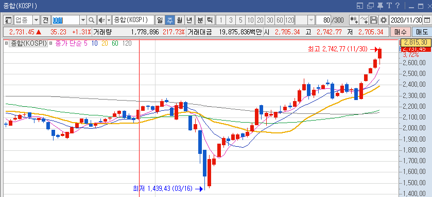Select the 10 interval button

(x=250, y=20)
